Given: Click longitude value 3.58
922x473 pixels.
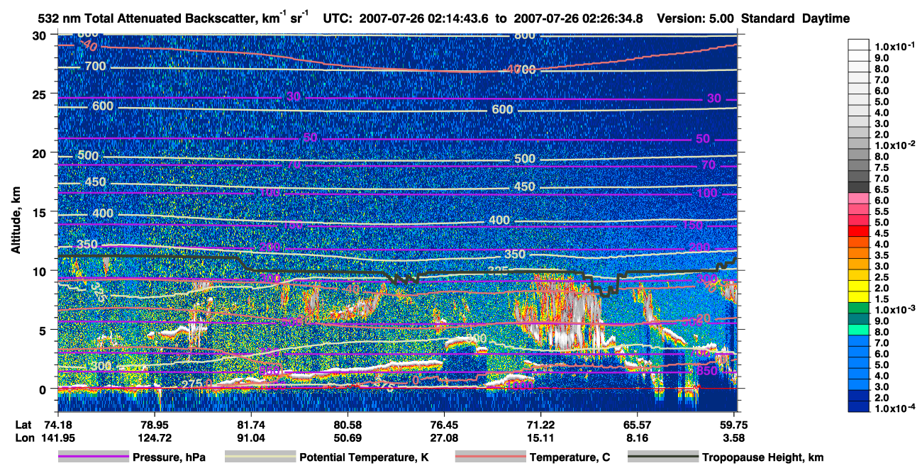Looking at the screenshot, I should [x=733, y=438].
